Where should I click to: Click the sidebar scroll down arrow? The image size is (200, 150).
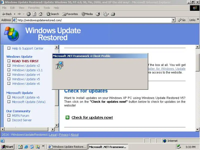[x=57, y=125]
